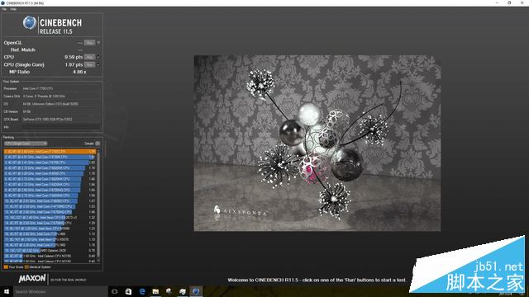Click the ranking list scrollbar
529x297 pixels.
(x=98, y=205)
